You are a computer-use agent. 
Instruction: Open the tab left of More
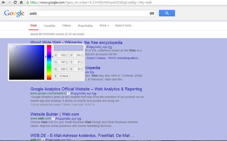click(x=85, y=26)
